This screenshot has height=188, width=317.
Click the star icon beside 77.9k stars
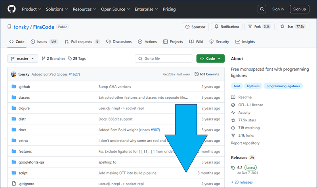233,120
